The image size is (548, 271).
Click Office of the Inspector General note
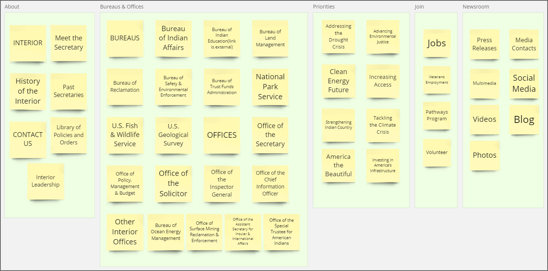pyautogui.click(x=222, y=184)
